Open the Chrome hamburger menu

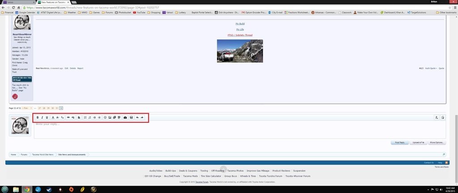(x=455, y=7)
